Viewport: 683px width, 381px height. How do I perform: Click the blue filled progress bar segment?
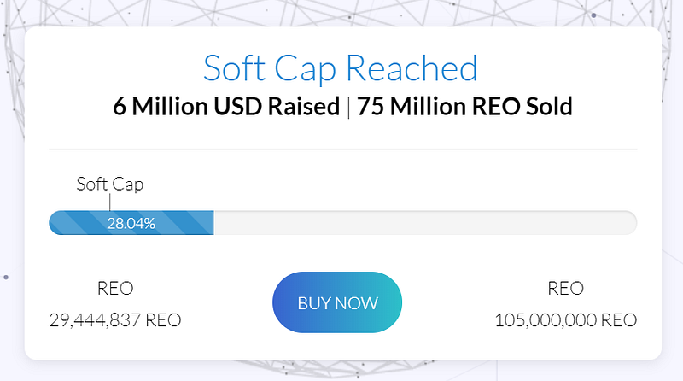tap(131, 223)
